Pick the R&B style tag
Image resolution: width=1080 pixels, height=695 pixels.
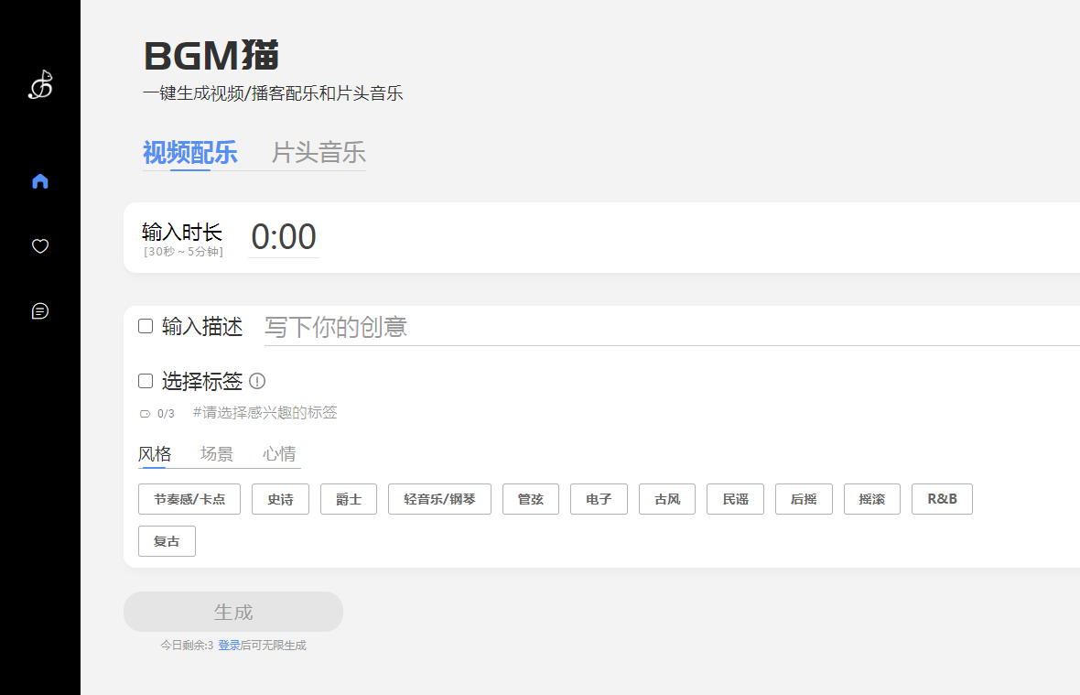click(x=942, y=499)
